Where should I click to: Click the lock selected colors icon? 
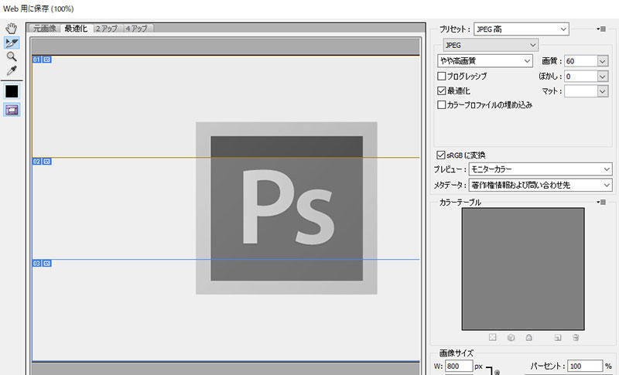[x=529, y=337]
